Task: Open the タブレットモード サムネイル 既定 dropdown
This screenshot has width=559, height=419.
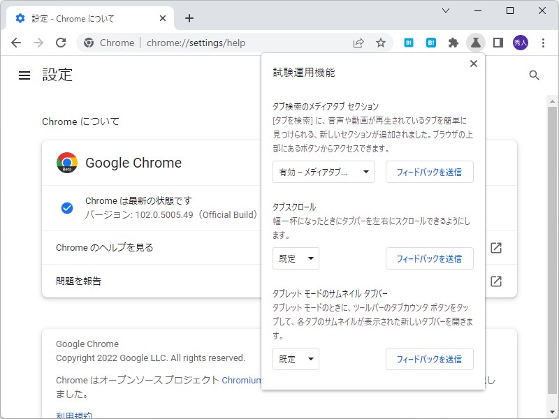Action: coord(296,359)
